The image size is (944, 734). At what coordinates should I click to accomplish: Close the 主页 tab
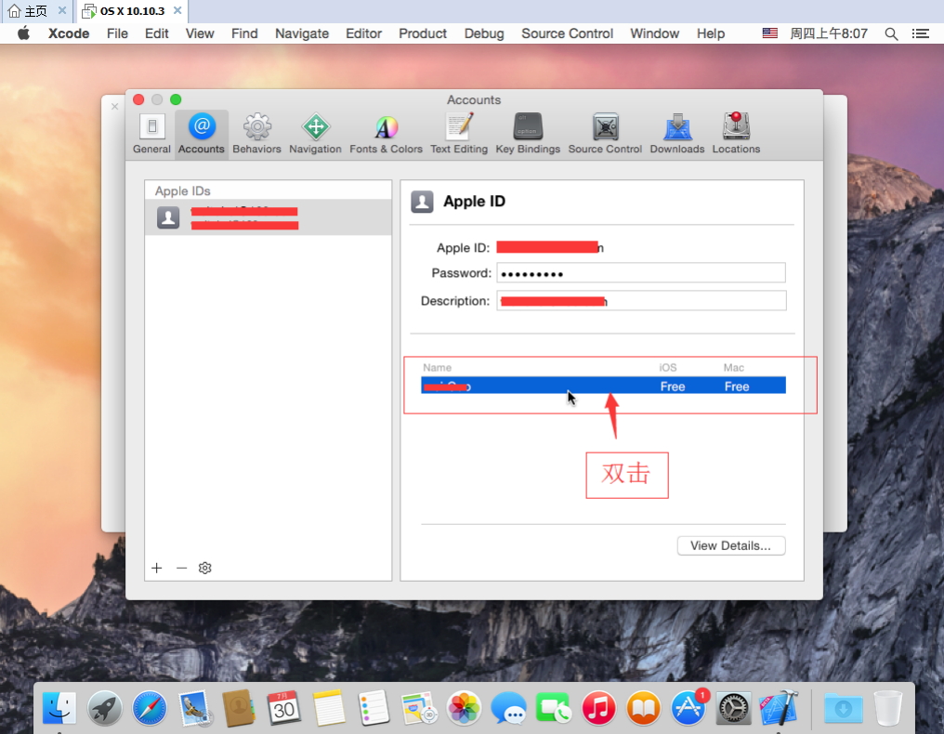(x=62, y=10)
